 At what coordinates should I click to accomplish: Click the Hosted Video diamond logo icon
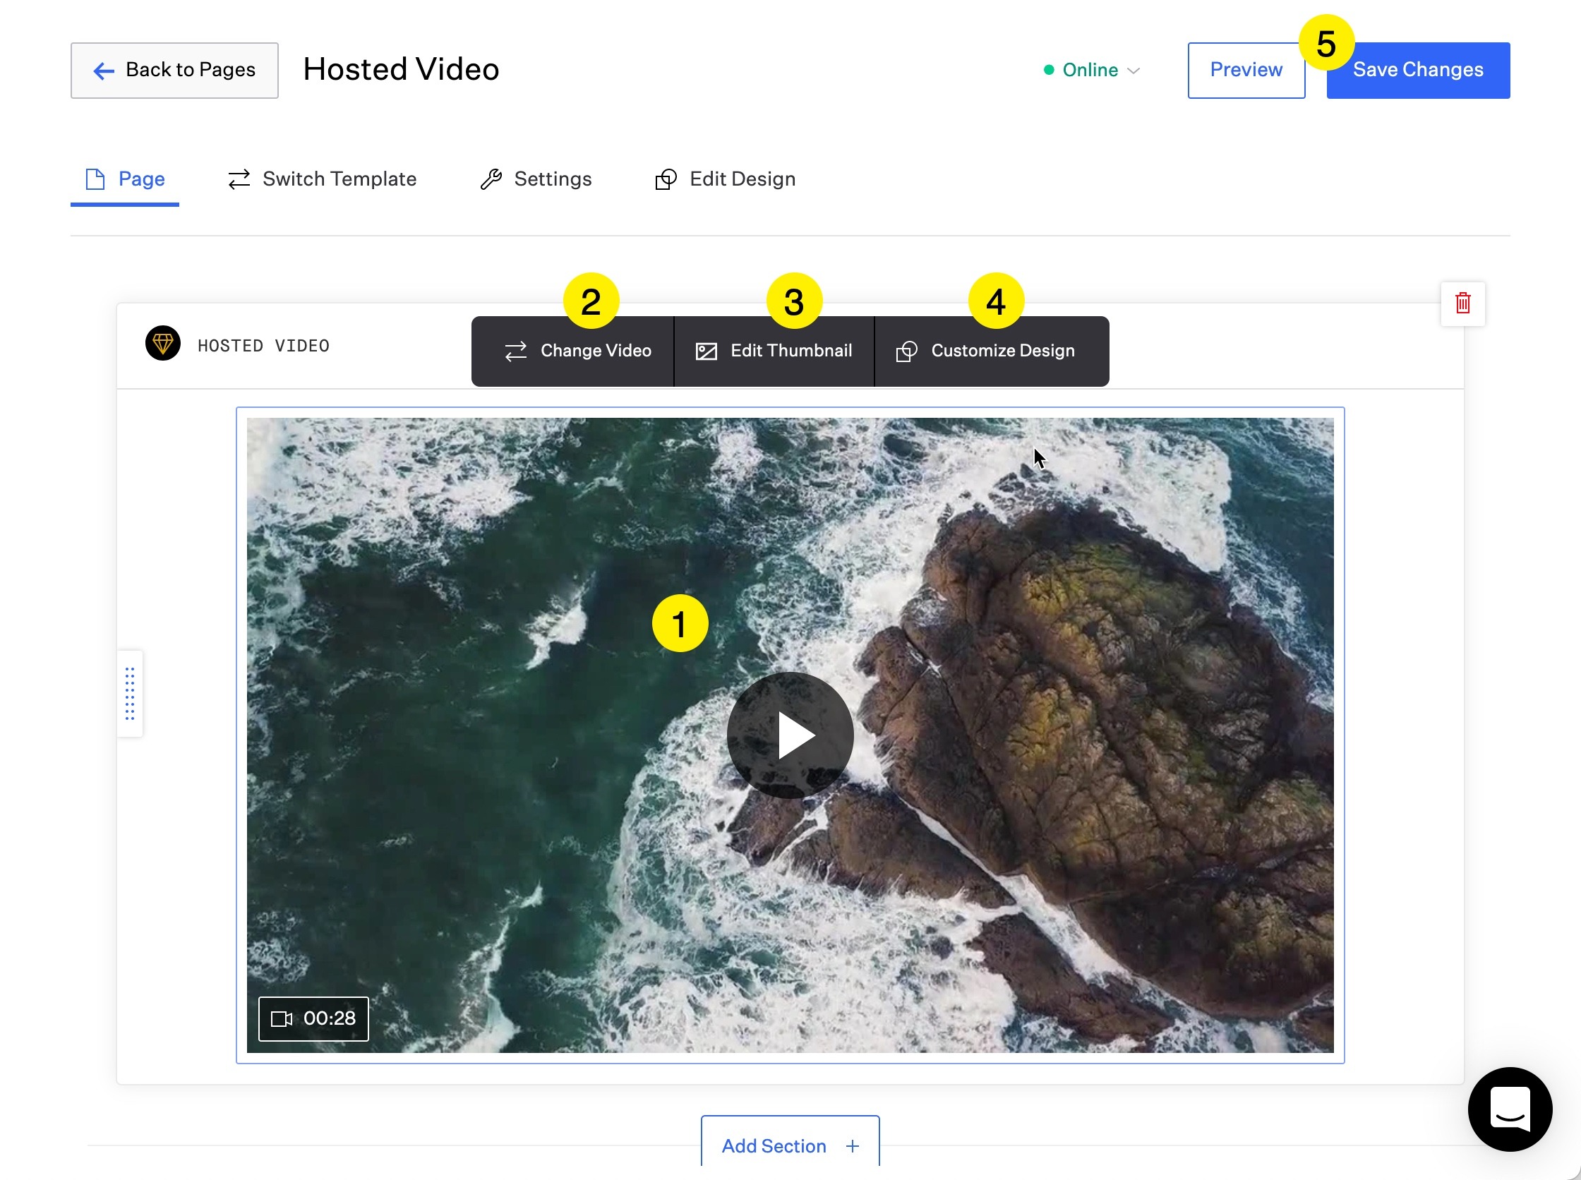tap(163, 344)
